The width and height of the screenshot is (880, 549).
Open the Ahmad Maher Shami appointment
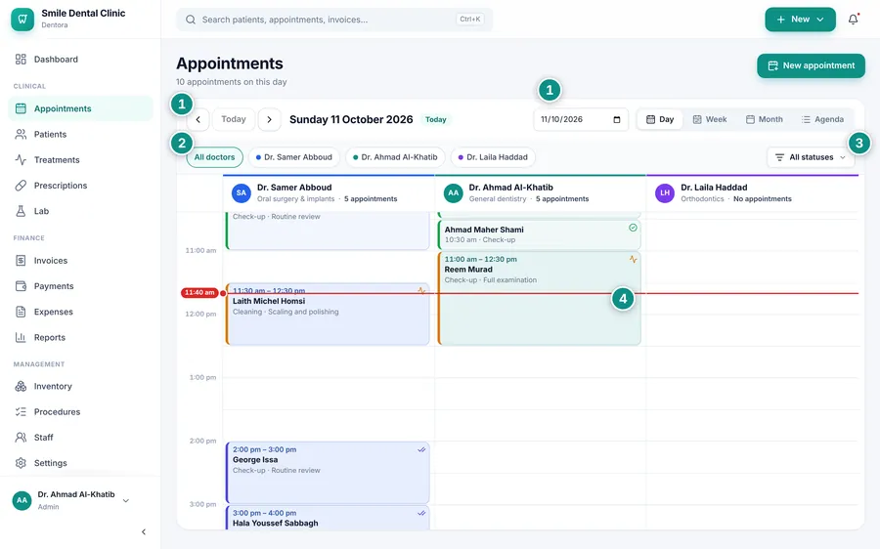[540, 234]
